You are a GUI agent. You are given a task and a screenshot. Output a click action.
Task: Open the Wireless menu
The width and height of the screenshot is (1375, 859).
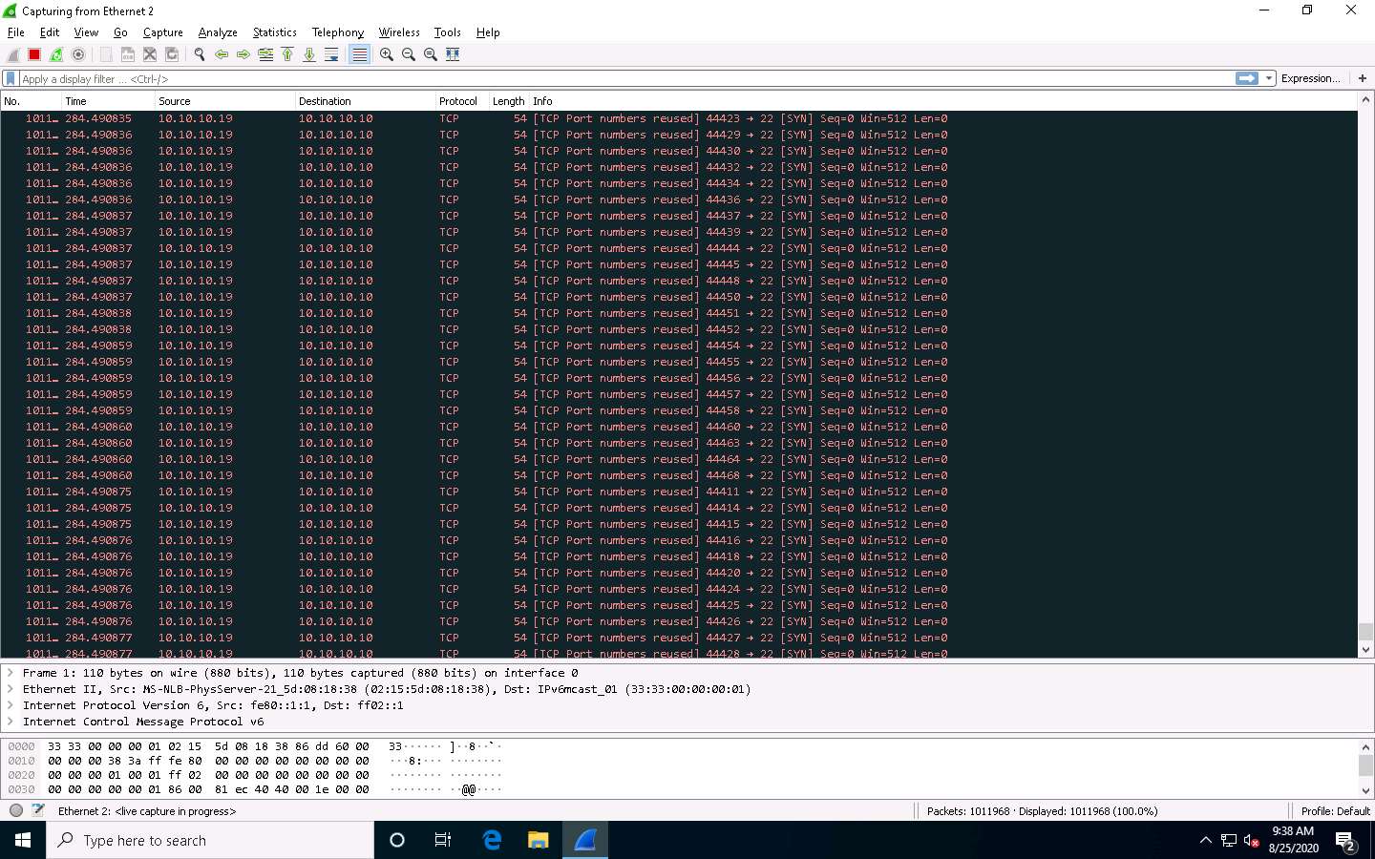399,32
